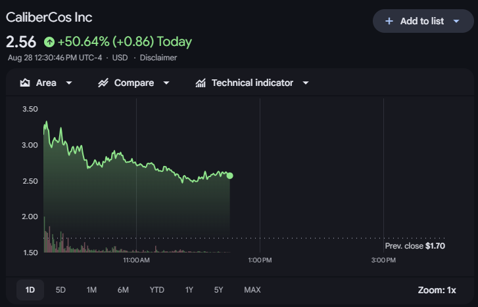Click the 3.00 y-axis label
The image size is (478, 307).
pos(30,145)
